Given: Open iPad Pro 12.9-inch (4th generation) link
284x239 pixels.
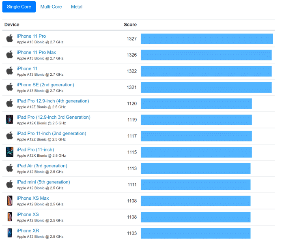Looking at the screenshot, I should tap(53, 101).
